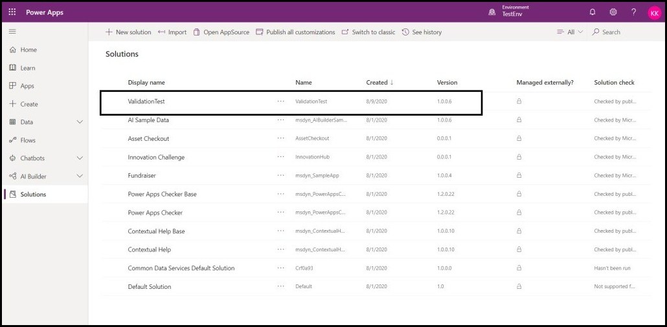
Task: Click Publish all customizations
Action: pyautogui.click(x=295, y=32)
